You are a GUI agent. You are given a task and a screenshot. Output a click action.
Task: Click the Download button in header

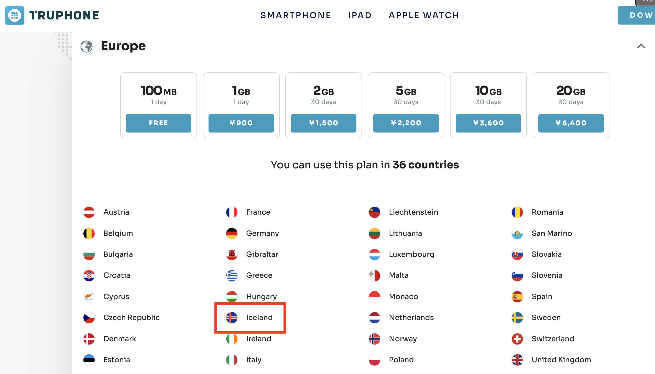point(637,15)
